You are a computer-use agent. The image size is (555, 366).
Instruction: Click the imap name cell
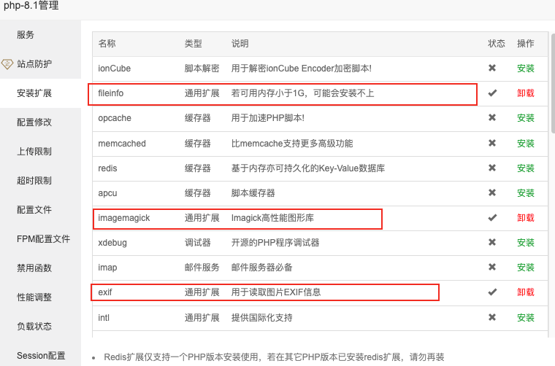point(107,268)
